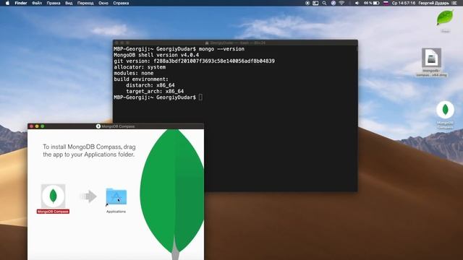Click the 'allocator: system' line in Terminal
463x260 pixels.
point(140,67)
